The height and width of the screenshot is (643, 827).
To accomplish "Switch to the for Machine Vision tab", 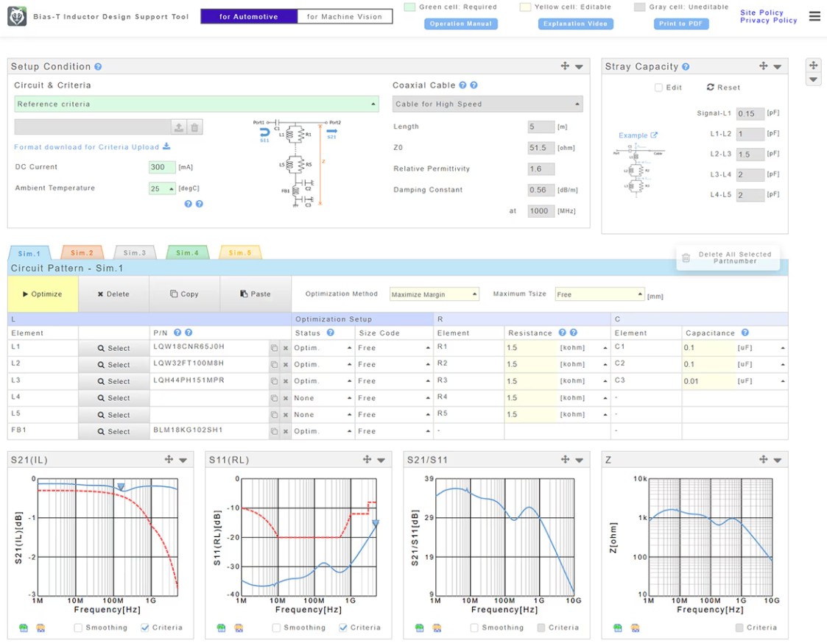I will coord(345,16).
